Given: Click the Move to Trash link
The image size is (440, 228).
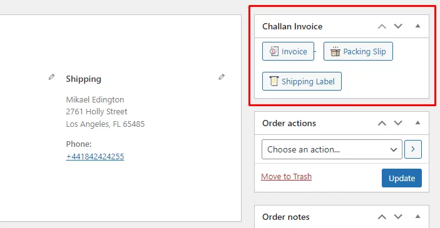Looking at the screenshot, I should coord(286,176).
